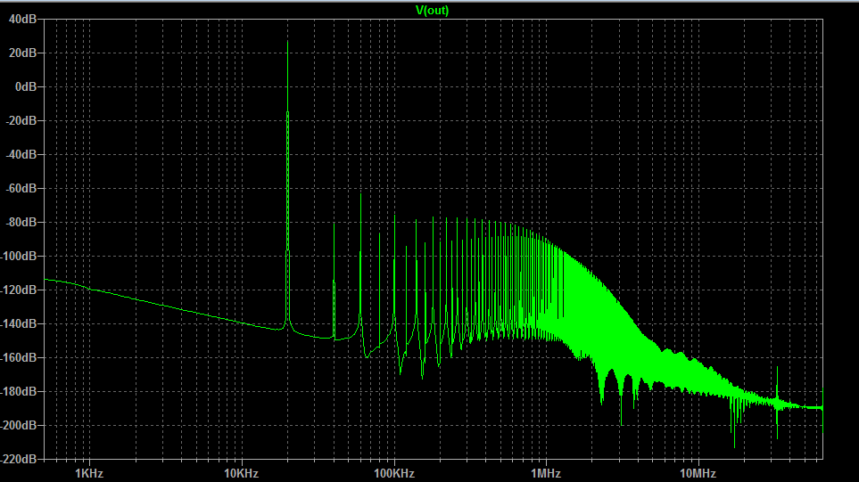Click the -80dB axis label

pos(21,223)
